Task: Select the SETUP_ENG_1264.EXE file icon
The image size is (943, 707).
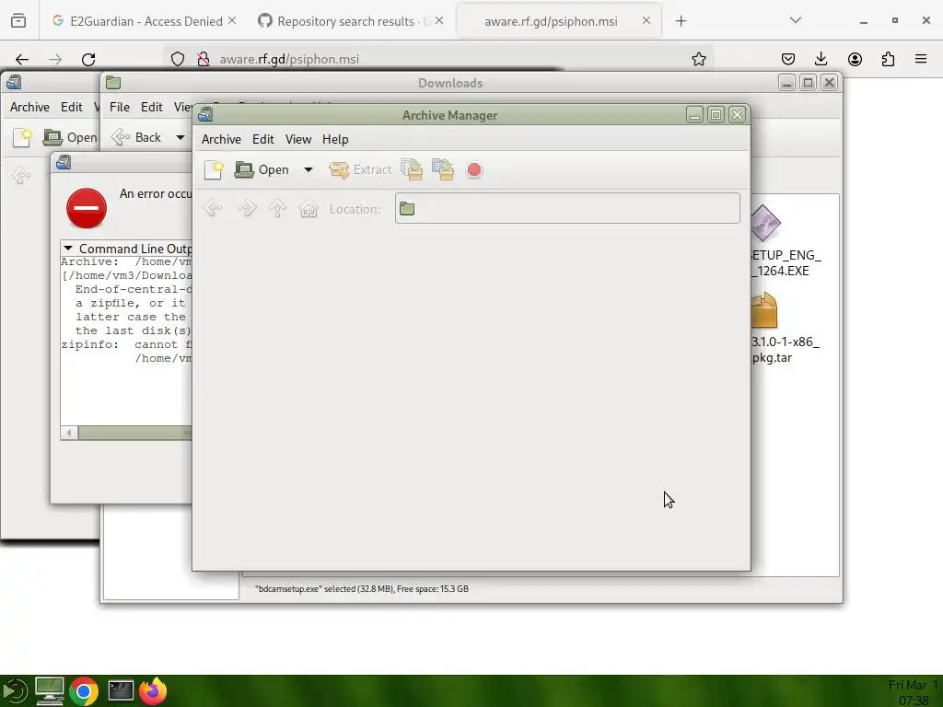Action: [x=765, y=224]
